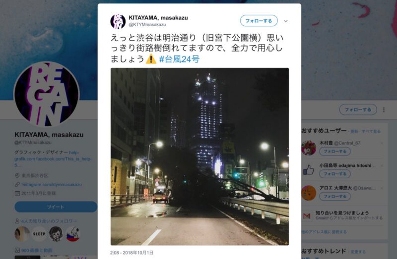Click the SLEEP follower avatar
Image resolution: width=397 pixels, height=259 pixels.
pyautogui.click(x=39, y=234)
